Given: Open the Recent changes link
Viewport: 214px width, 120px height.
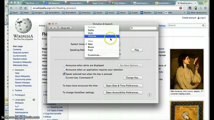Looking at the screenshot, I should pyautogui.click(x=22, y=83).
